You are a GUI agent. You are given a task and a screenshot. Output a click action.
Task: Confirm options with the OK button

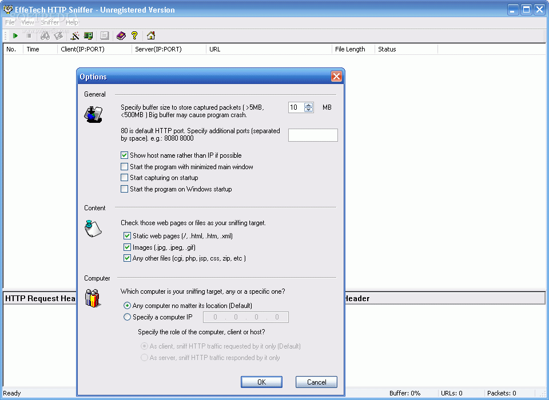click(261, 382)
